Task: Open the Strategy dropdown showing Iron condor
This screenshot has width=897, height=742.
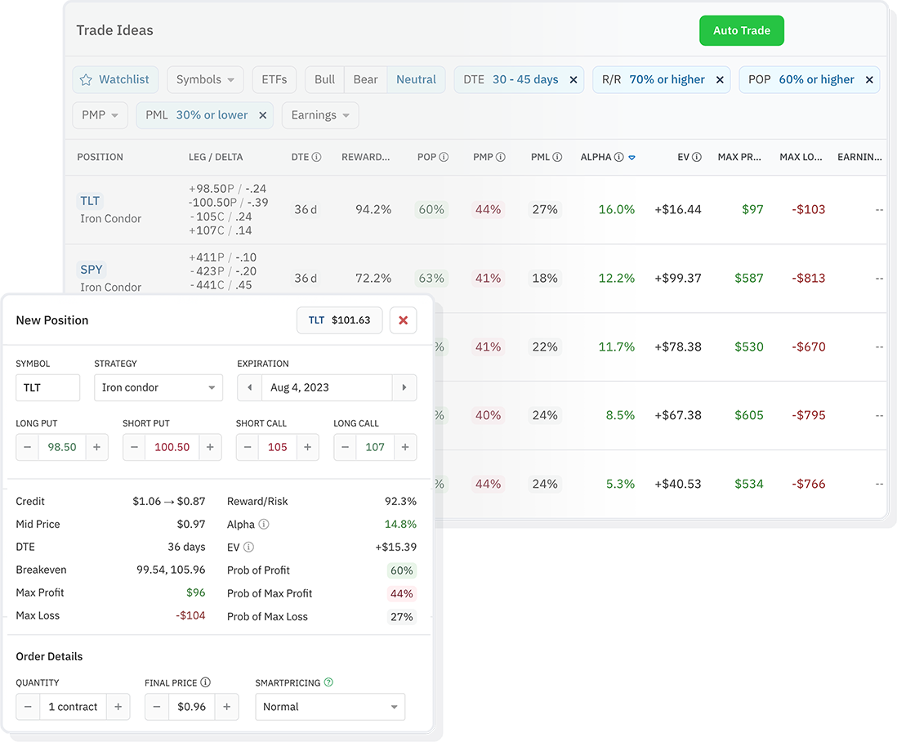Action: 158,387
